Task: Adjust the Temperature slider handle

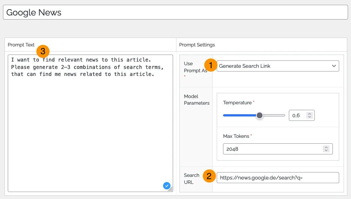Action: click(x=259, y=115)
